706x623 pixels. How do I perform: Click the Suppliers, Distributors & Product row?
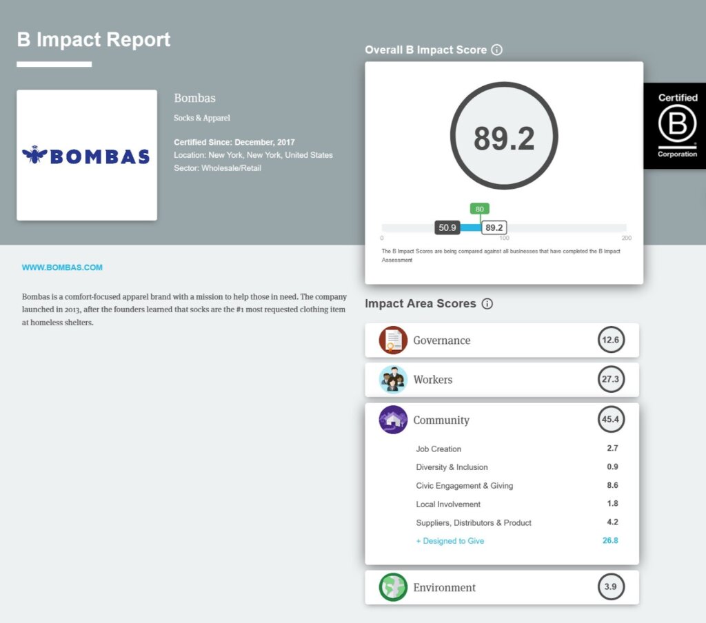[516, 522]
